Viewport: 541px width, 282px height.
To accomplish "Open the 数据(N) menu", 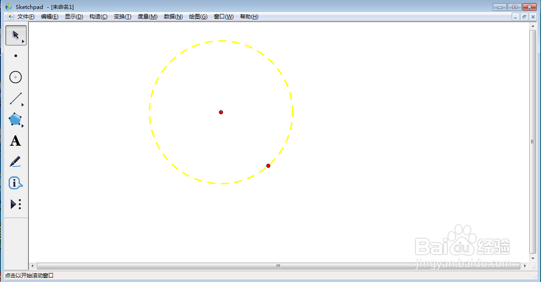I will tap(173, 17).
